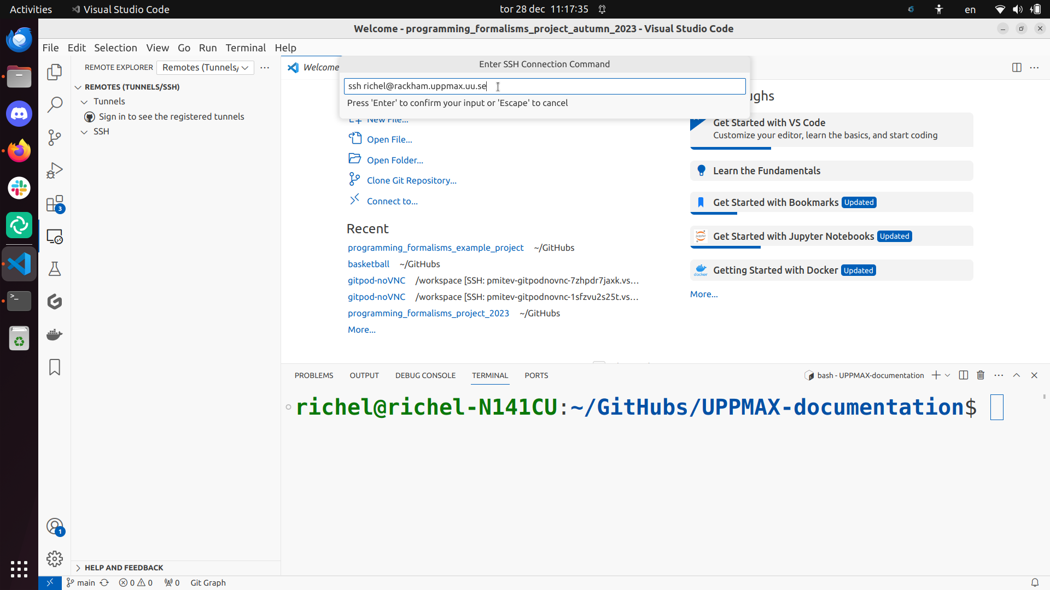Open the Extensions view showing 3 updates
1050x590 pixels.
[55, 203]
